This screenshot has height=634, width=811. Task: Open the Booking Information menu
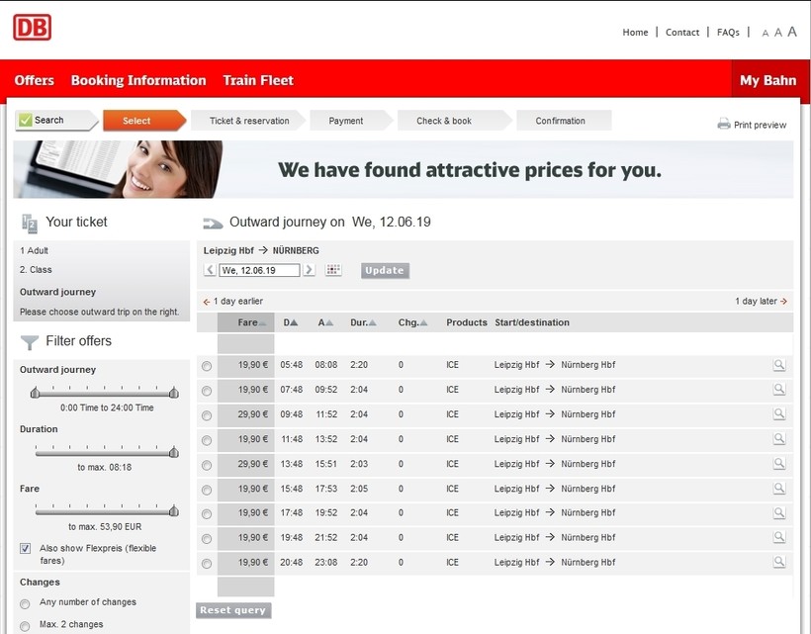point(138,80)
